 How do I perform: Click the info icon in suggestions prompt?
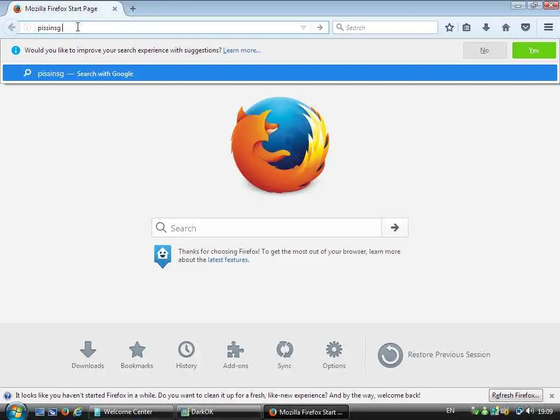(x=16, y=50)
